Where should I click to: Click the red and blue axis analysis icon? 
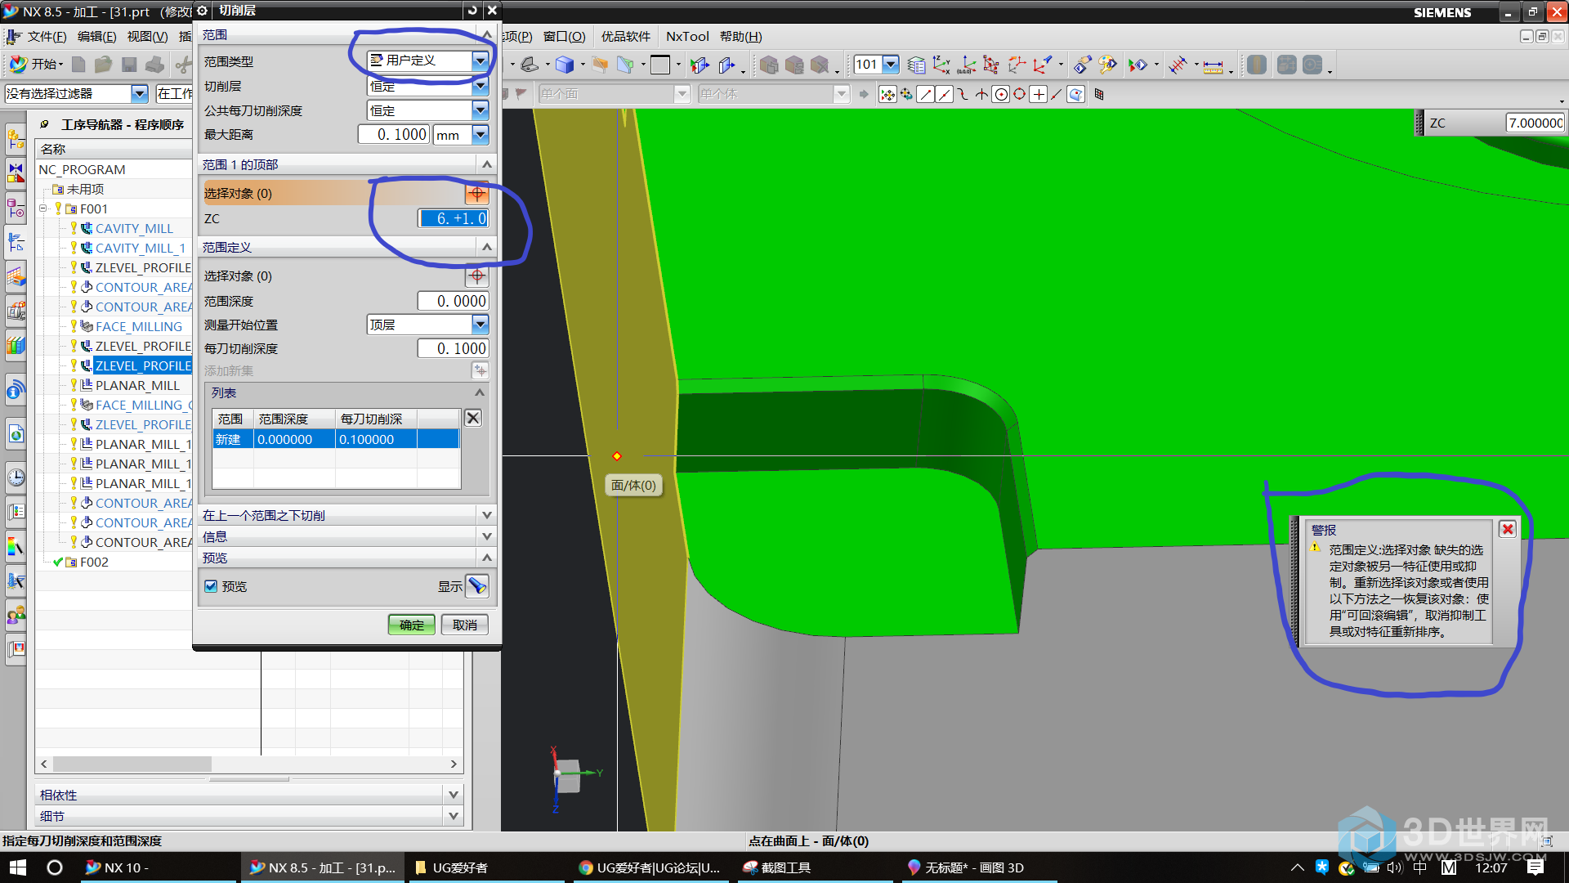[1178, 65]
